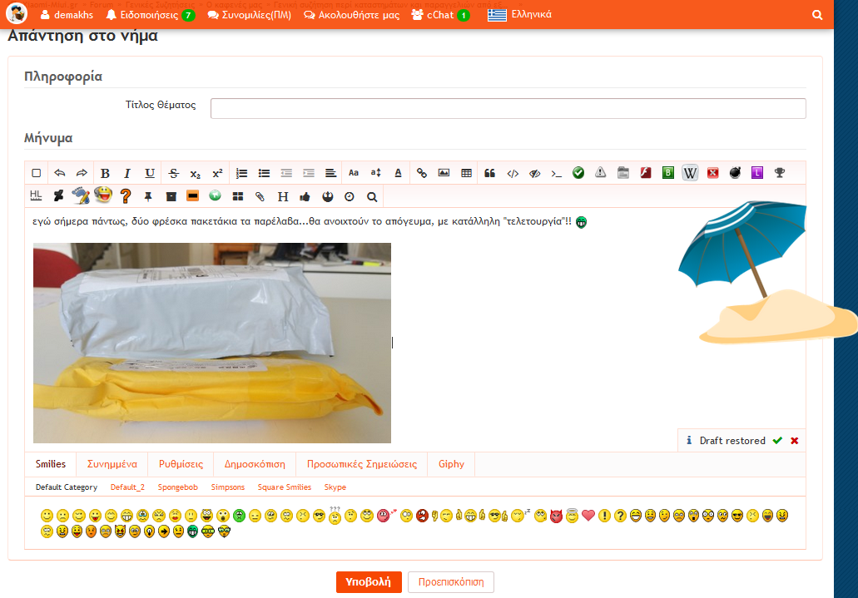Accept the restored draft with green check

click(777, 441)
